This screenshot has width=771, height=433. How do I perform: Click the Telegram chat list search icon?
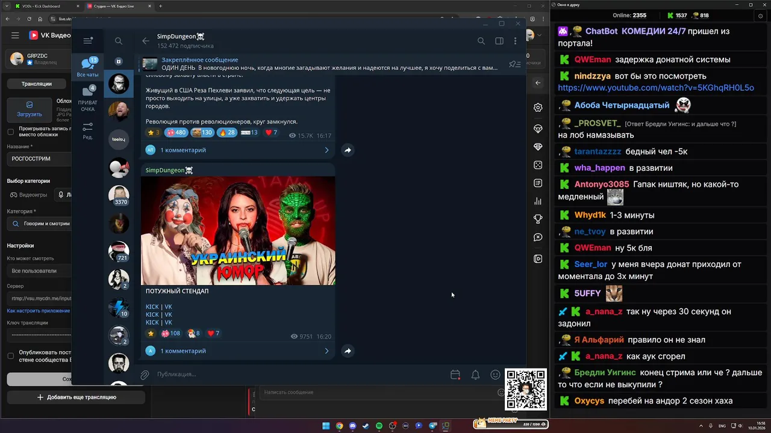[x=119, y=41]
